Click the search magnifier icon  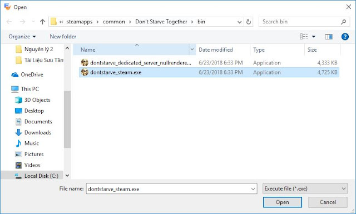click(344, 22)
